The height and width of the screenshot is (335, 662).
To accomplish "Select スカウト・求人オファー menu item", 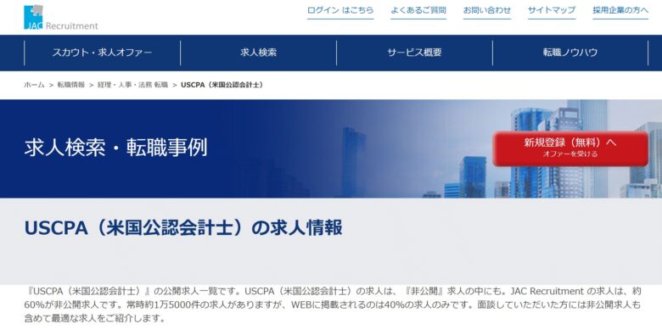I will 102,53.
